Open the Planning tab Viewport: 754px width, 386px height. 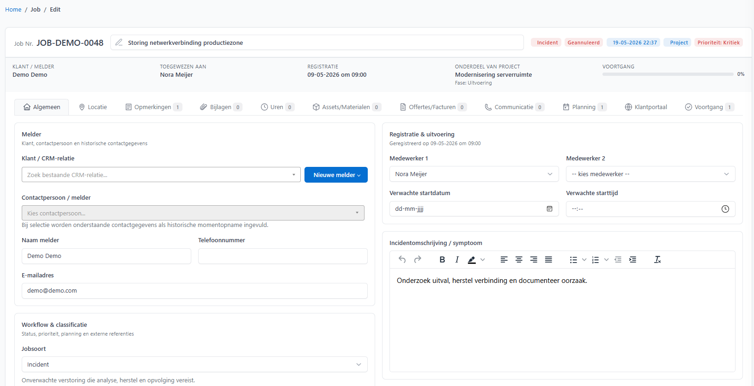click(584, 107)
